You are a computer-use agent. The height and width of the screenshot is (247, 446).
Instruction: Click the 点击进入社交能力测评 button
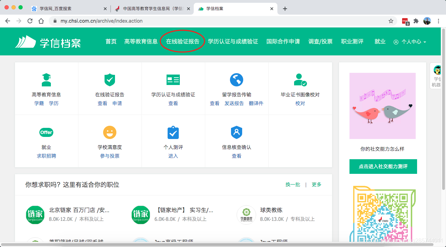[x=383, y=167]
